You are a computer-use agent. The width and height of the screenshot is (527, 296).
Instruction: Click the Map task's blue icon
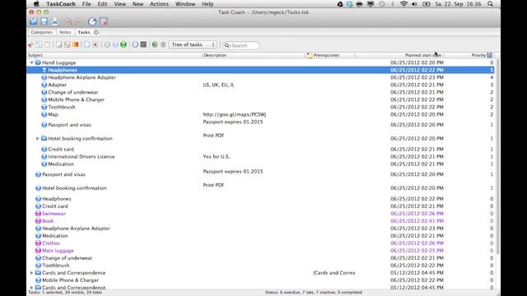point(44,114)
